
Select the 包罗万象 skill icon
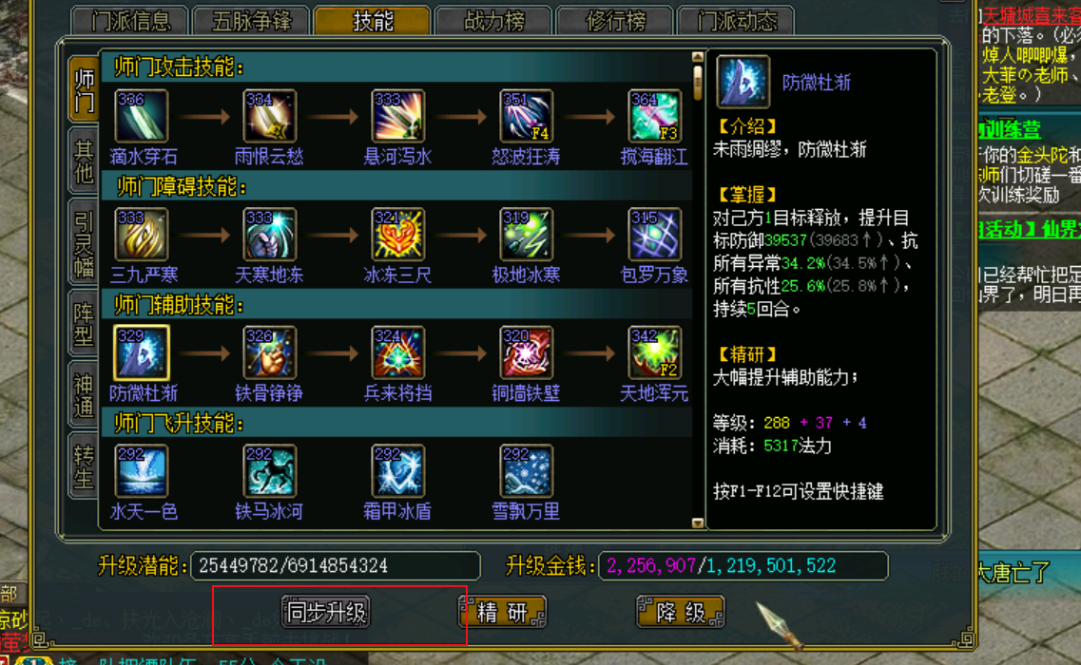point(654,235)
